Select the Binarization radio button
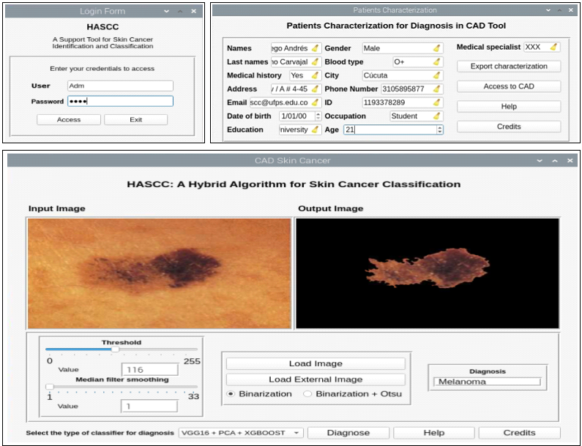 pyautogui.click(x=231, y=394)
